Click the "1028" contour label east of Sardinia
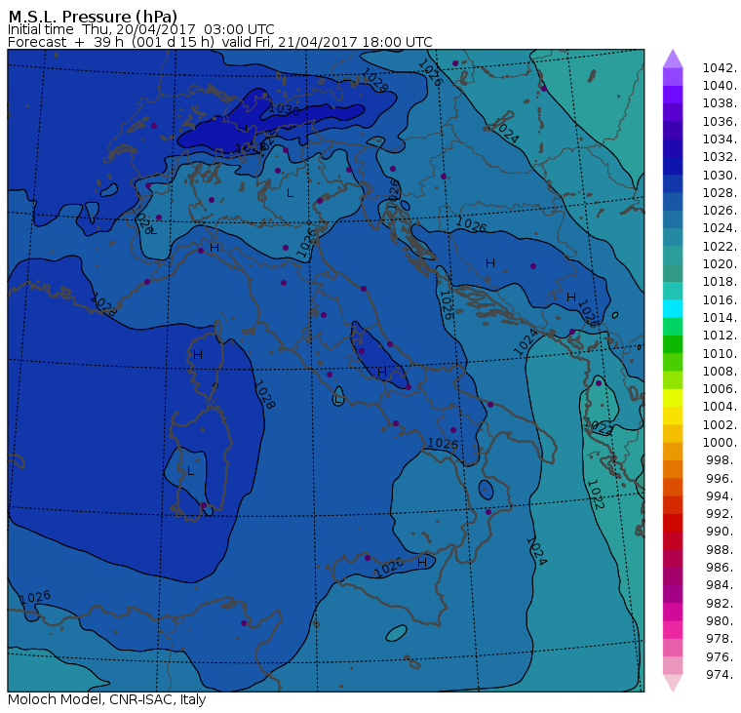Viewport: 741px width, 713px height. (264, 394)
